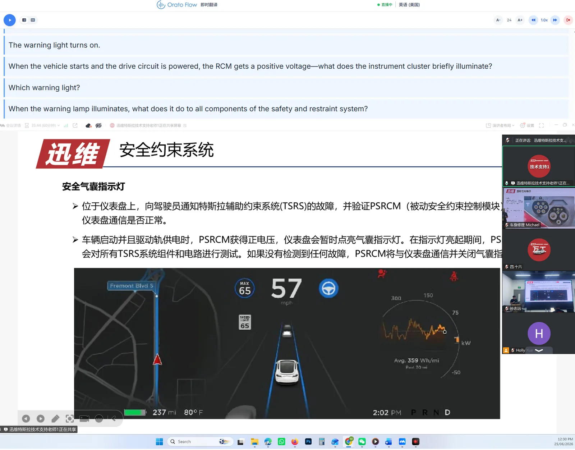Select the transcript line starting "When the warning lamp illuminates"
The image size is (575, 450).
[x=286, y=109]
